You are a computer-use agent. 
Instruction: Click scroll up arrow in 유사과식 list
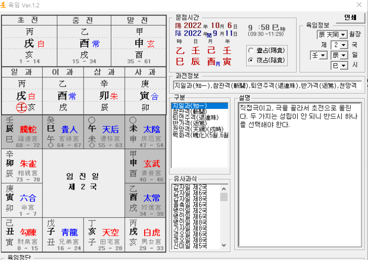point(224,189)
